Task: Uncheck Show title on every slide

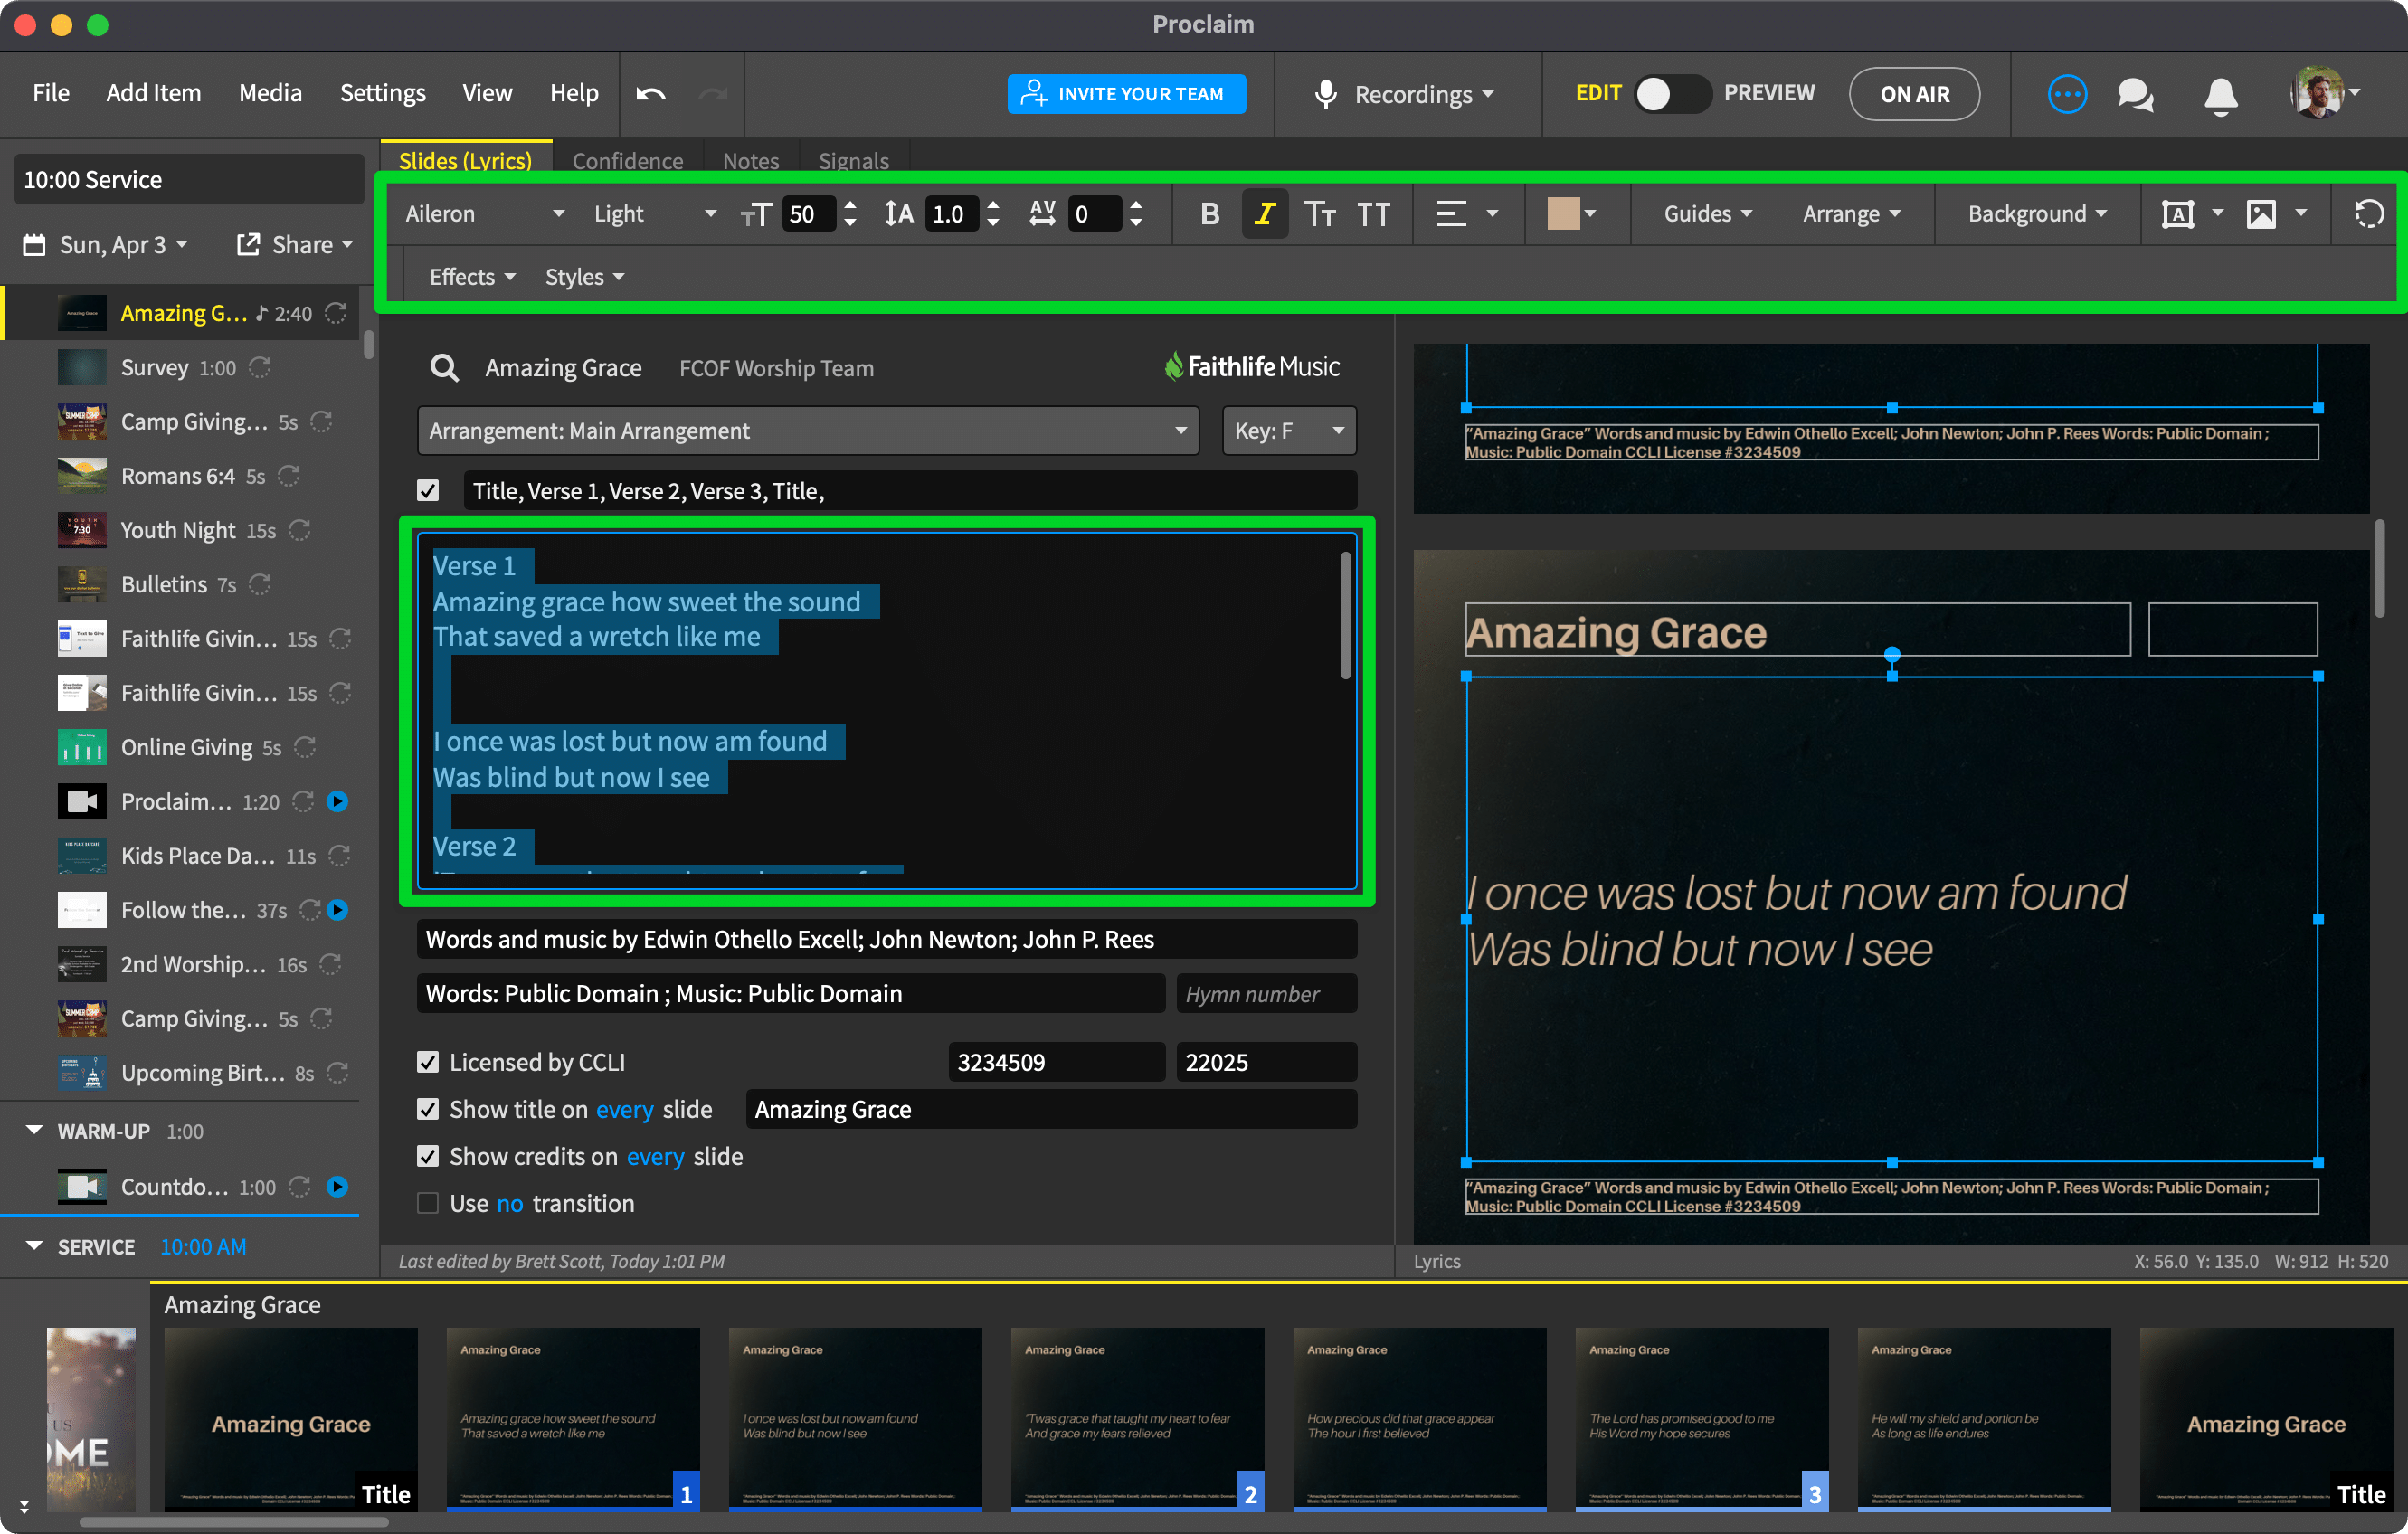Action: 428,1109
